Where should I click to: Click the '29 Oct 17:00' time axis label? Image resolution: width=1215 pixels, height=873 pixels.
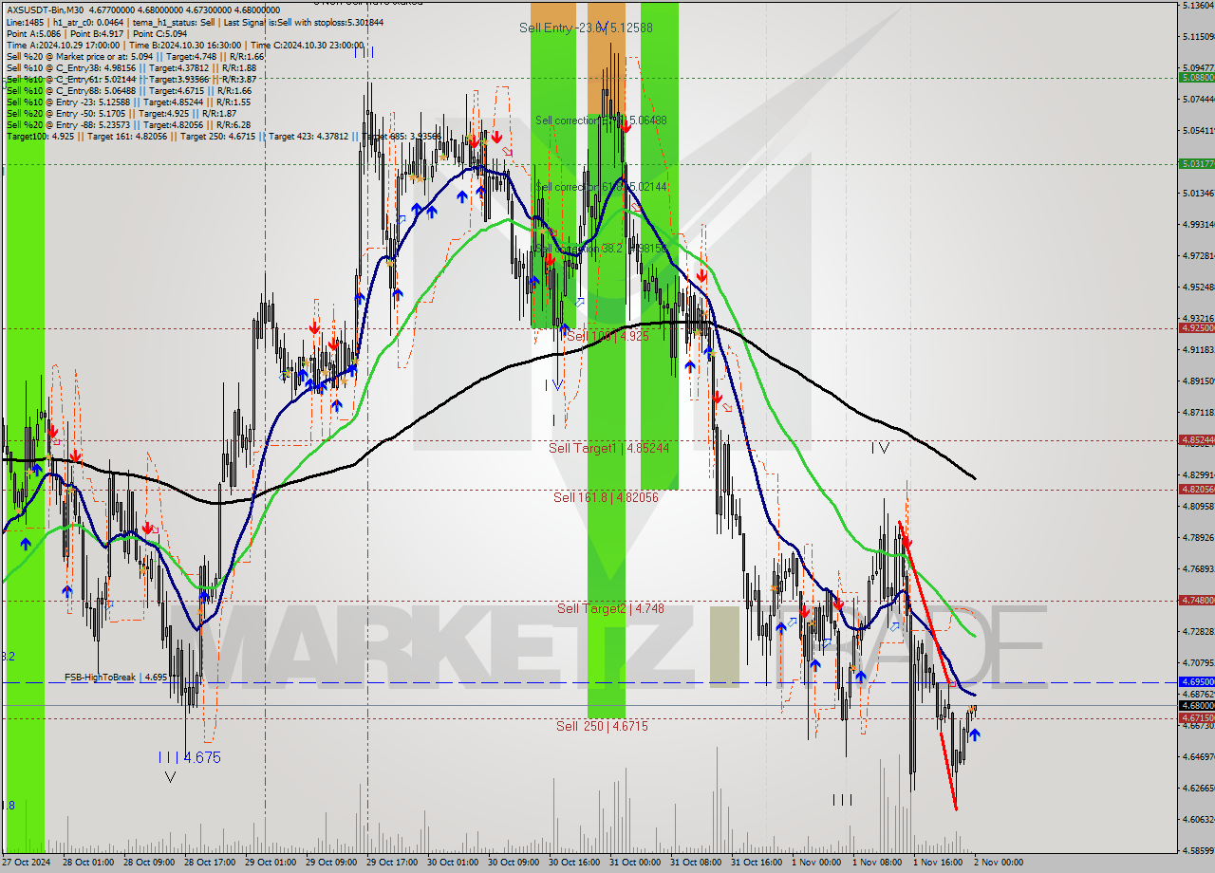coord(390,863)
